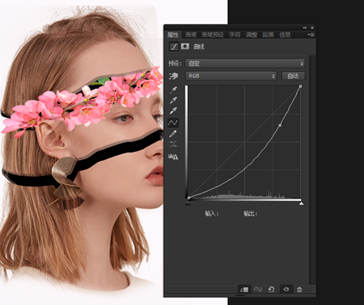Screen dimensions: 364x305
Task: Click the smooth curve values icon
Action: (x=173, y=144)
